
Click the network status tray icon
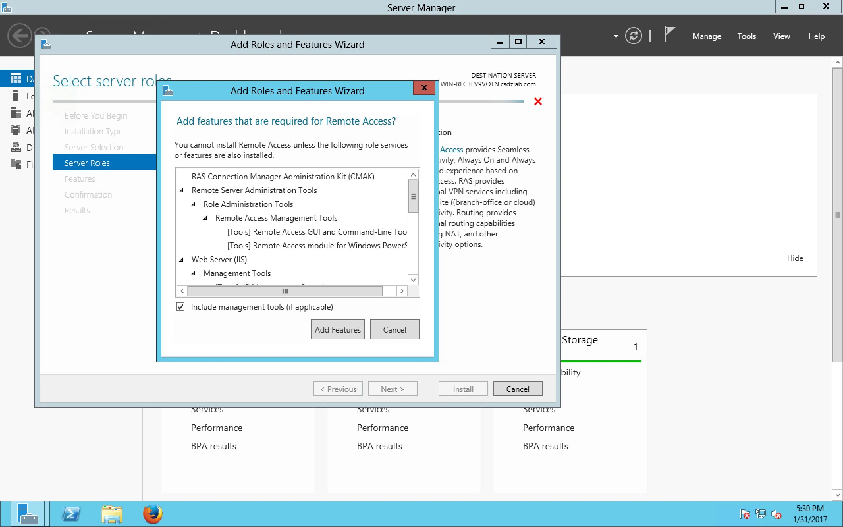pyautogui.click(x=760, y=514)
